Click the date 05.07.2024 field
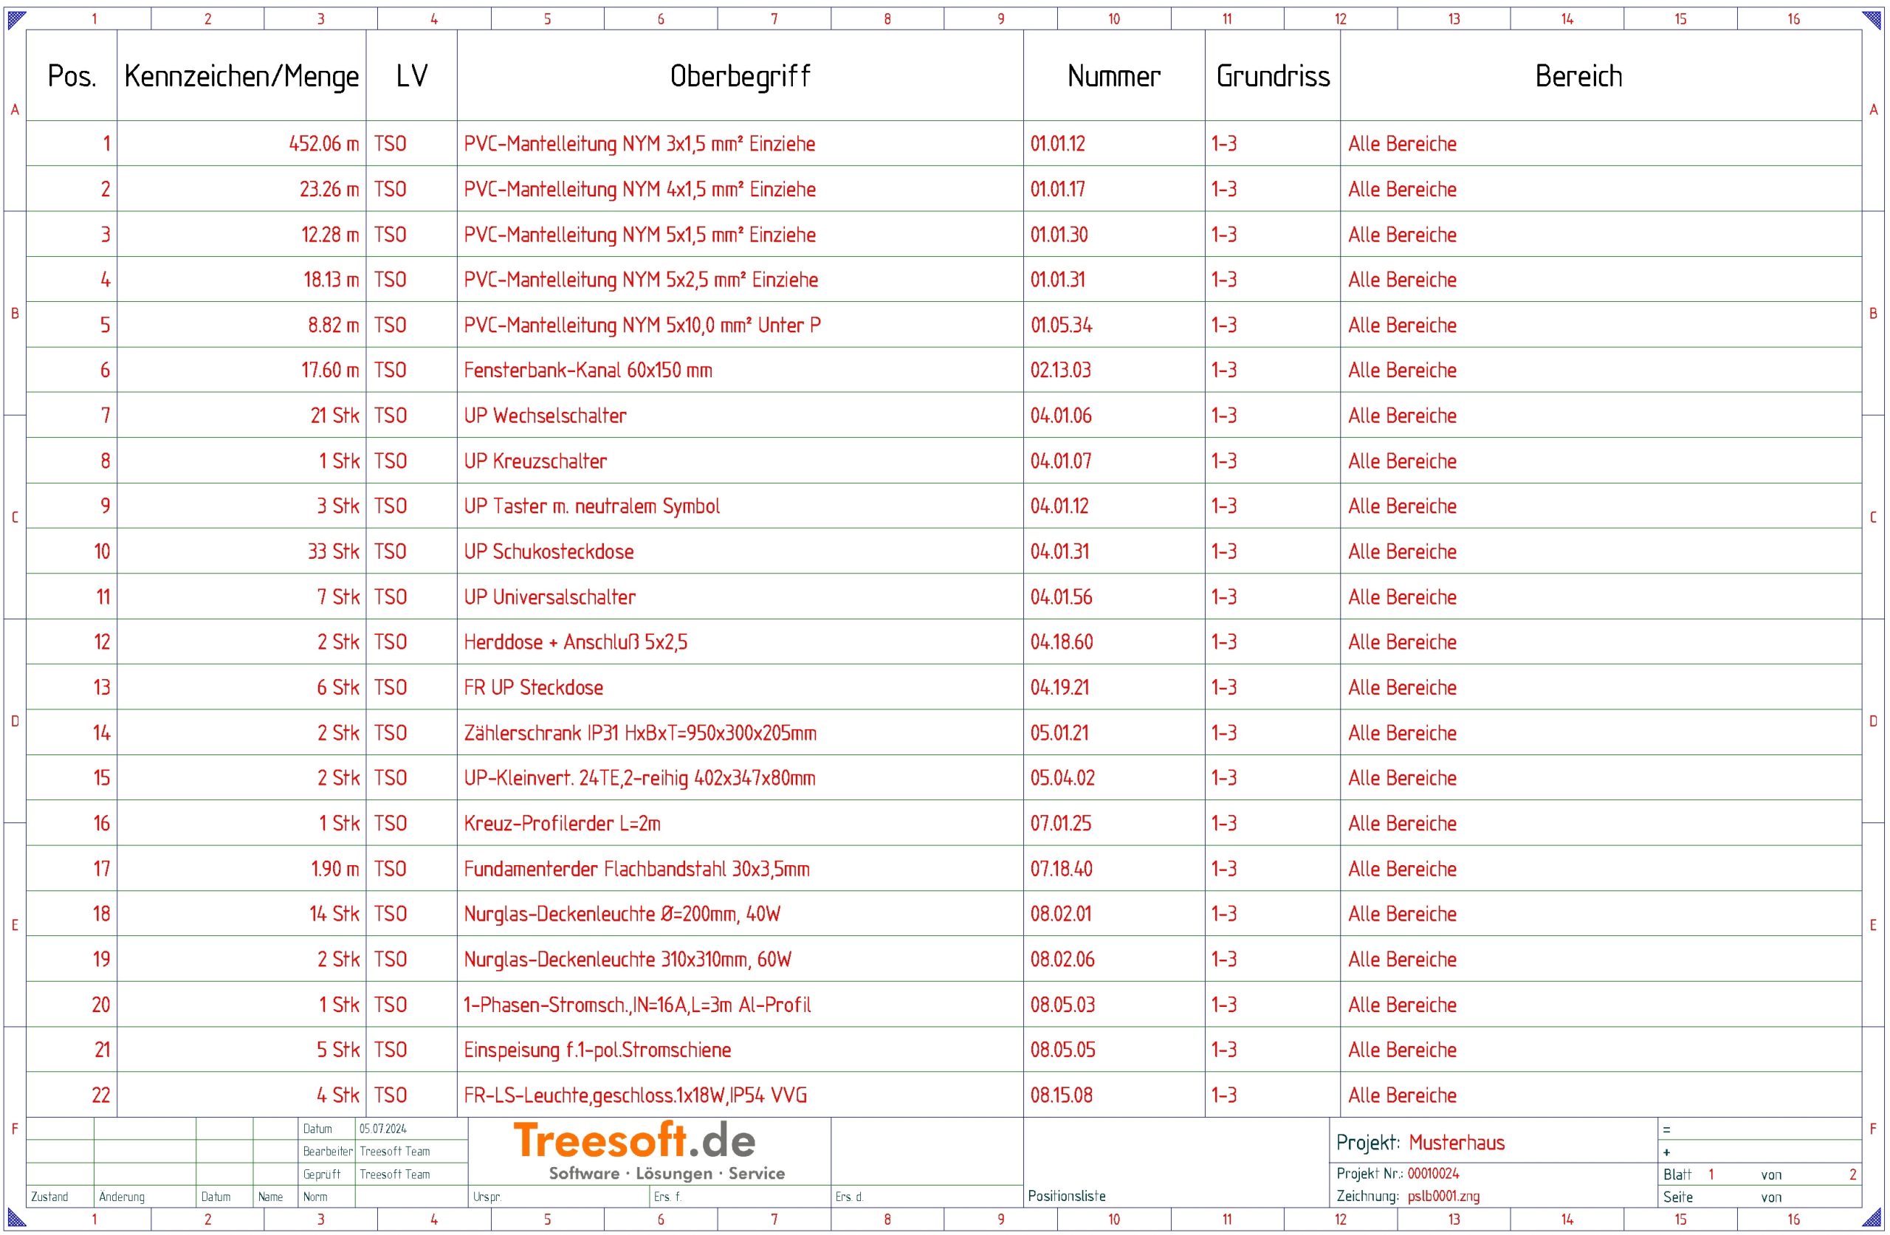Image resolution: width=1890 pixels, height=1235 pixels. [x=382, y=1129]
